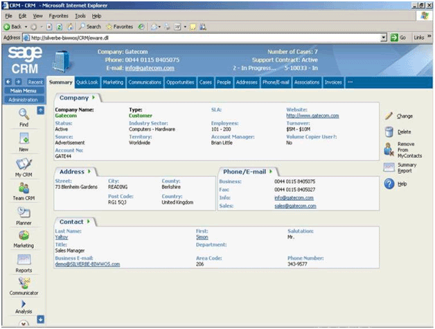
Task: Open Team CRM icon
Action: [x=24, y=188]
